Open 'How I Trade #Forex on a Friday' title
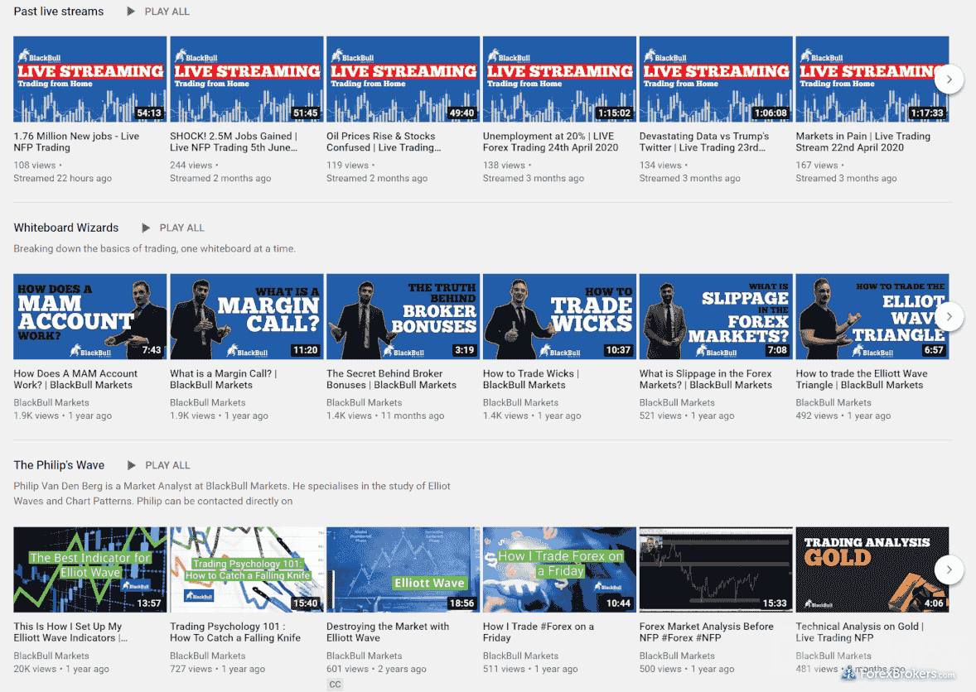The width and height of the screenshot is (976, 692). [538, 632]
